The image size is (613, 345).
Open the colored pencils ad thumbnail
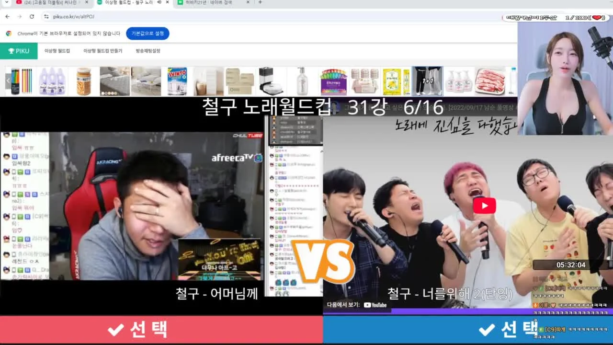click(22, 81)
